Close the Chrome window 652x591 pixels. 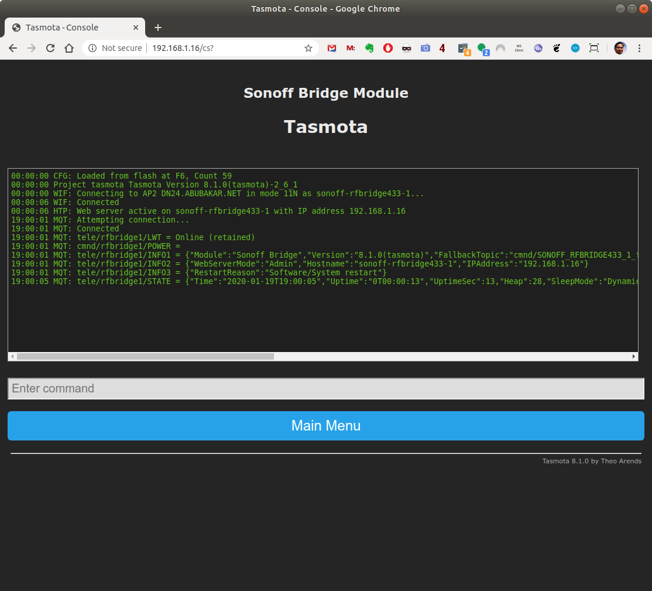643,9
